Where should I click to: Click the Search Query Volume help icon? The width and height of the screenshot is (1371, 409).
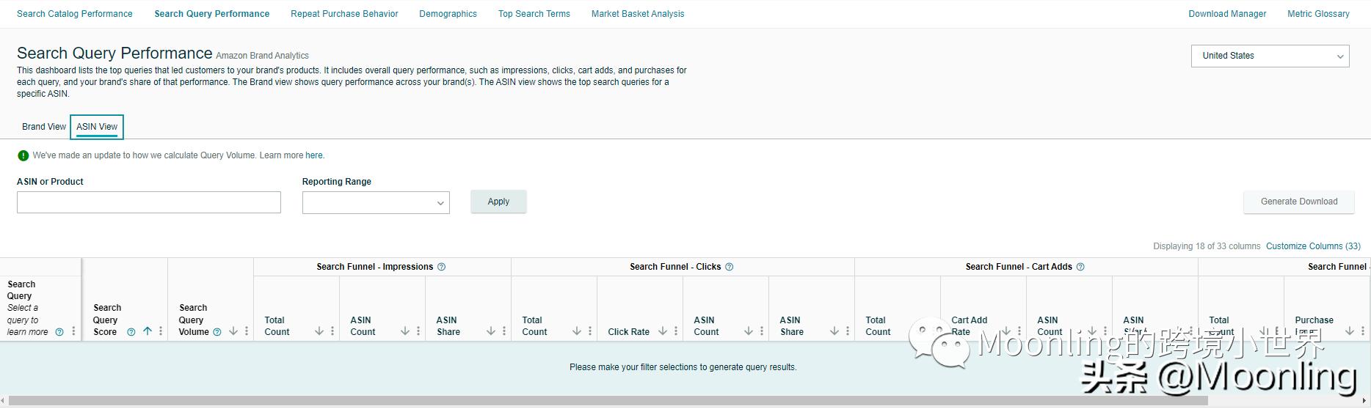[217, 332]
